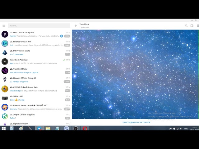This screenshot has width=199, height=149.
Task: Switch the ENG input language
Action: 186,129
